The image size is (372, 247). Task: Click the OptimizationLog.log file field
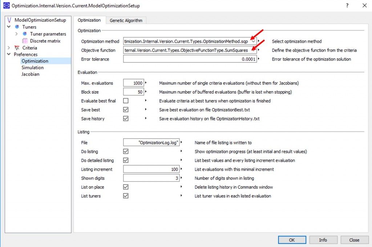(x=151, y=143)
